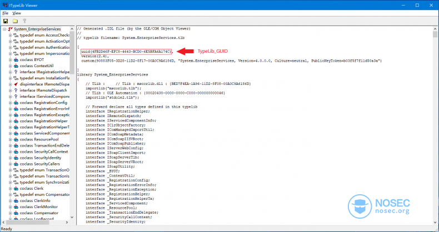
Task: Click the interface ISoapUtility declaration line
Action: pos(111,167)
